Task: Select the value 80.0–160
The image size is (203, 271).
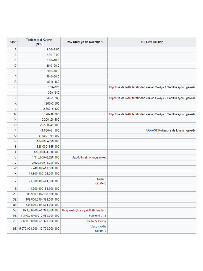Action: [x=53, y=82]
